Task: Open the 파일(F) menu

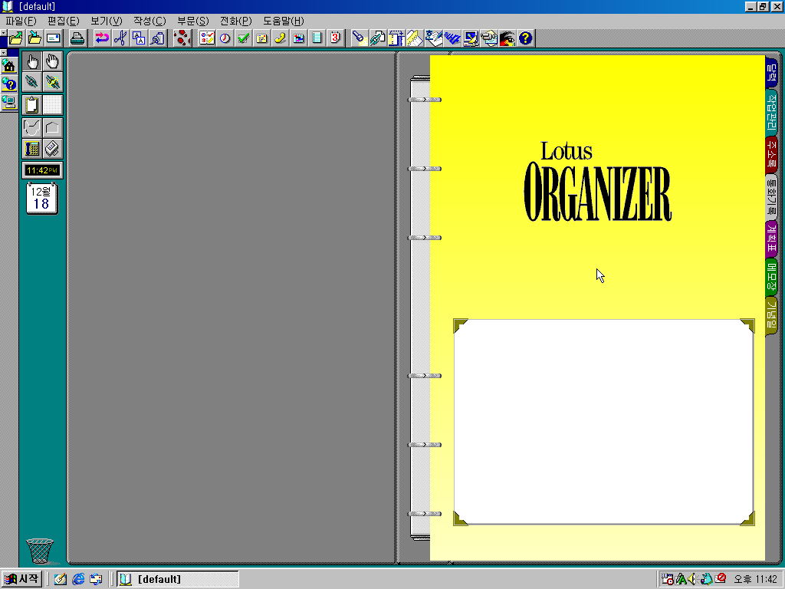Action: (21, 21)
